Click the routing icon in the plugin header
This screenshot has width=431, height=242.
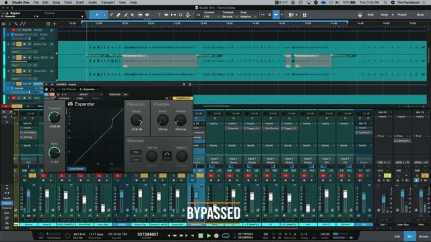coord(52,89)
